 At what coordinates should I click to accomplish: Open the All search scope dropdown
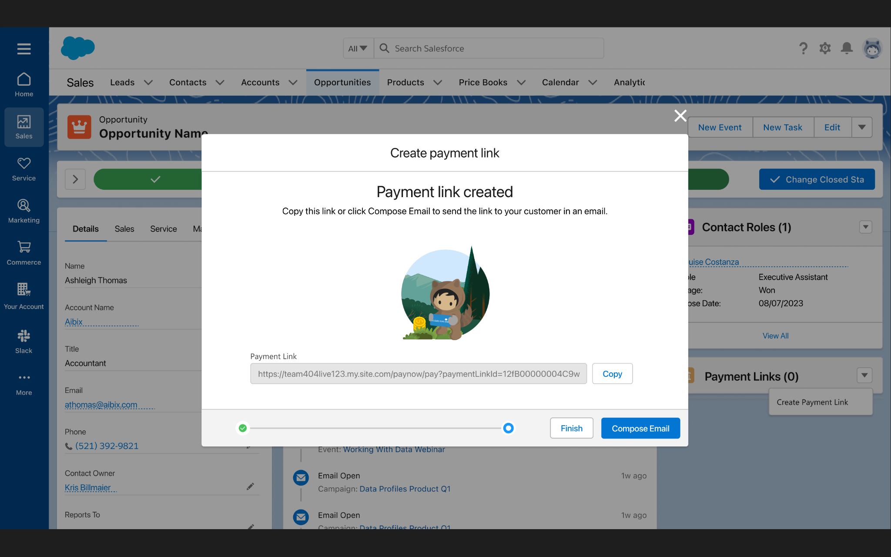358,48
